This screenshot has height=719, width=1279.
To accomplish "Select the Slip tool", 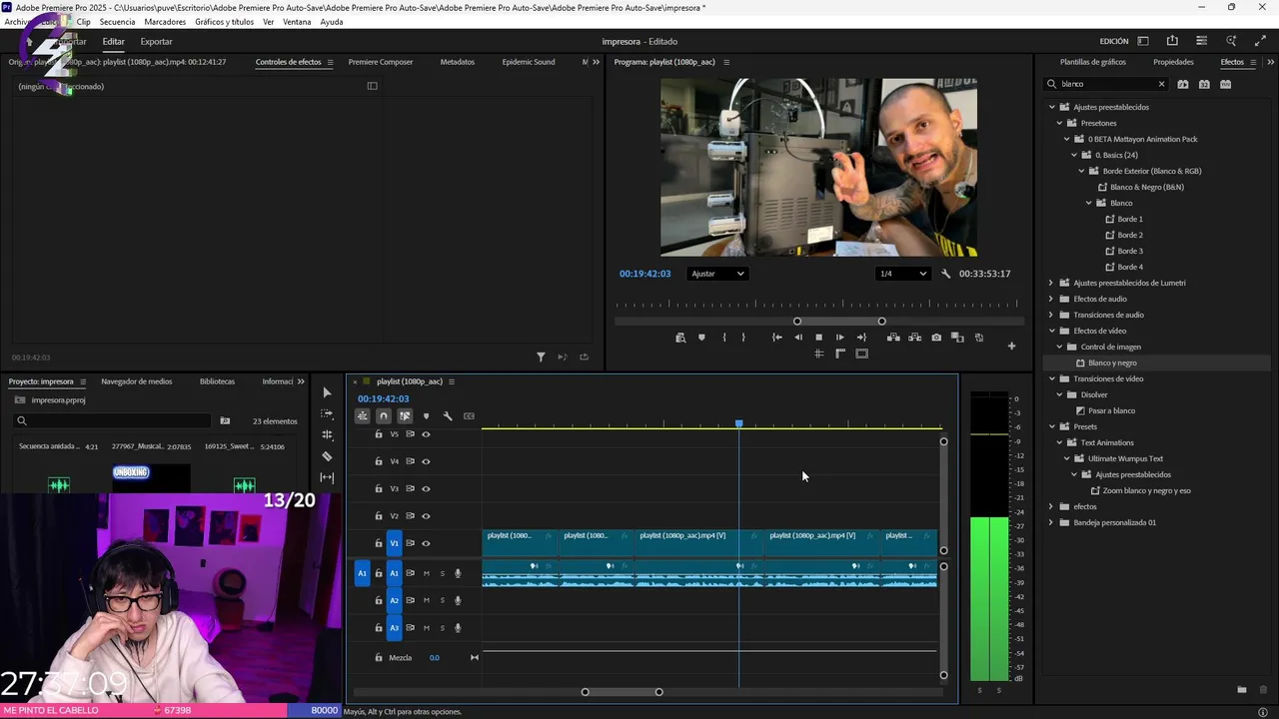I will click(x=327, y=477).
